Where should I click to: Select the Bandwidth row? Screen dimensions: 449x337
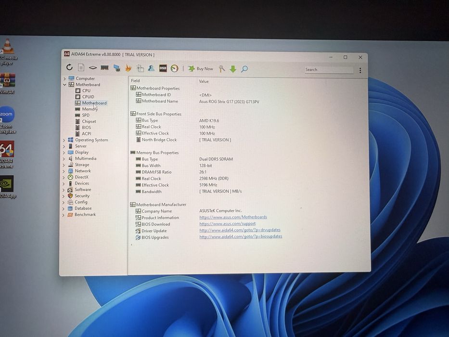click(189, 192)
